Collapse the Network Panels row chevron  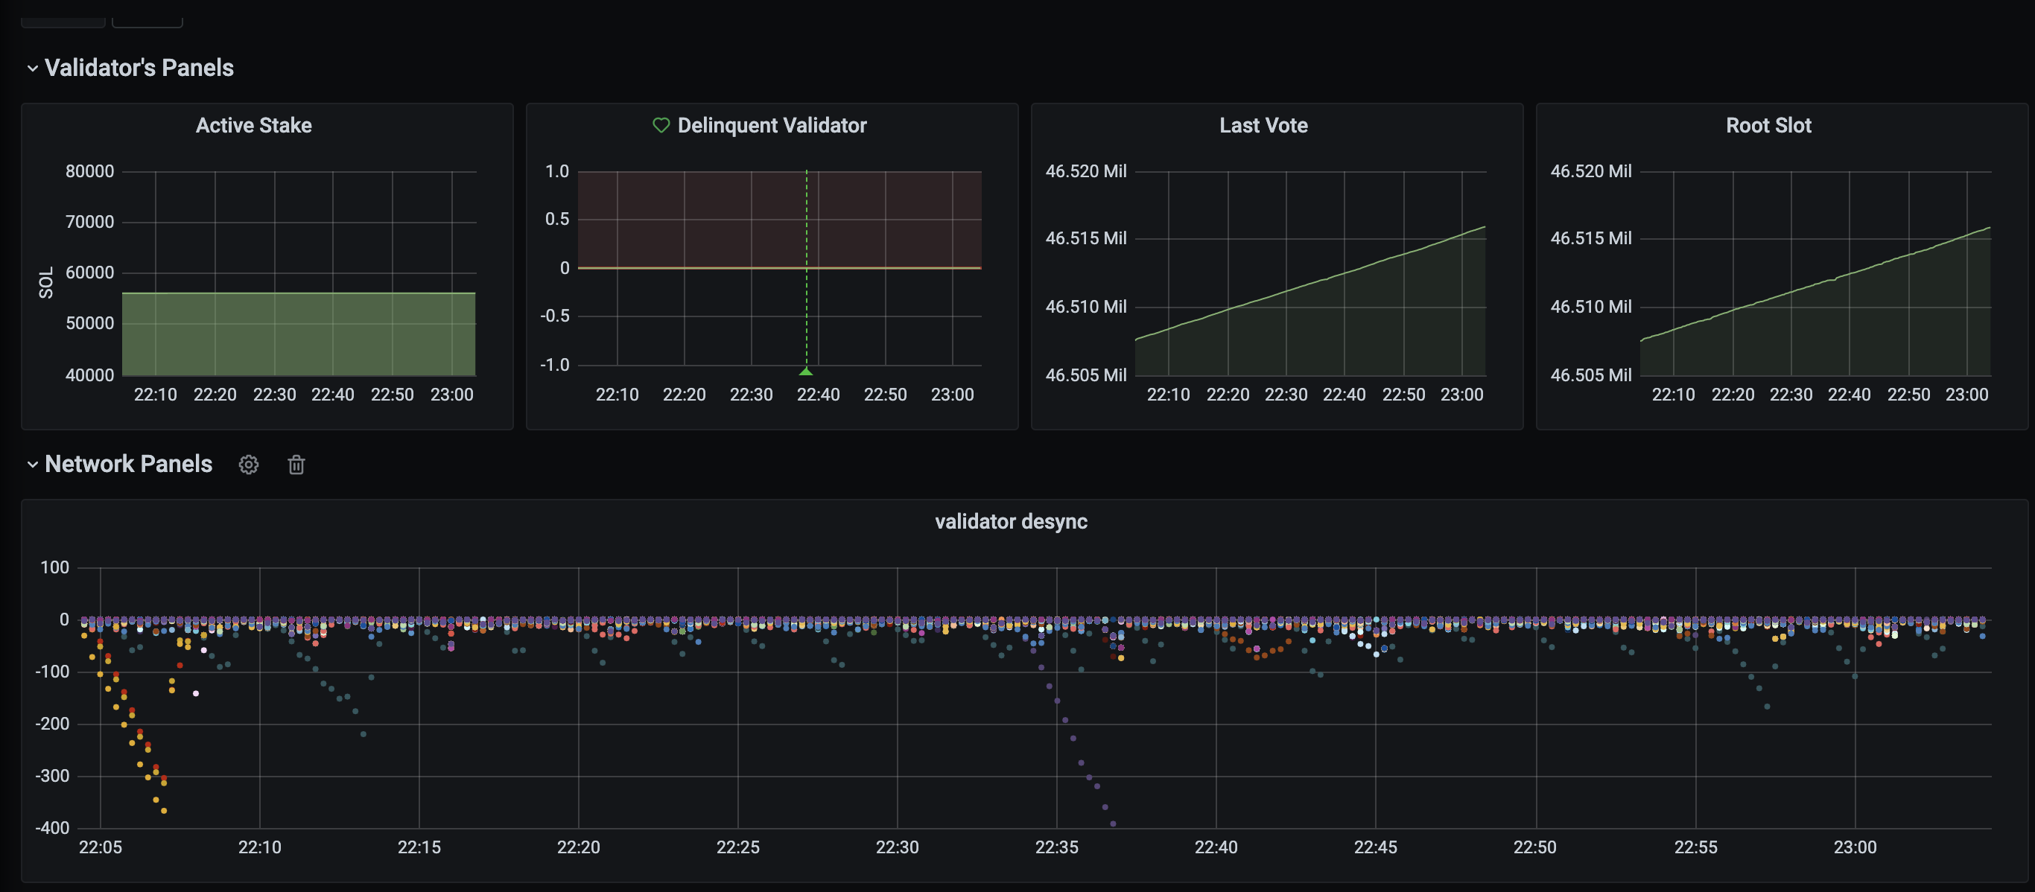click(x=32, y=464)
